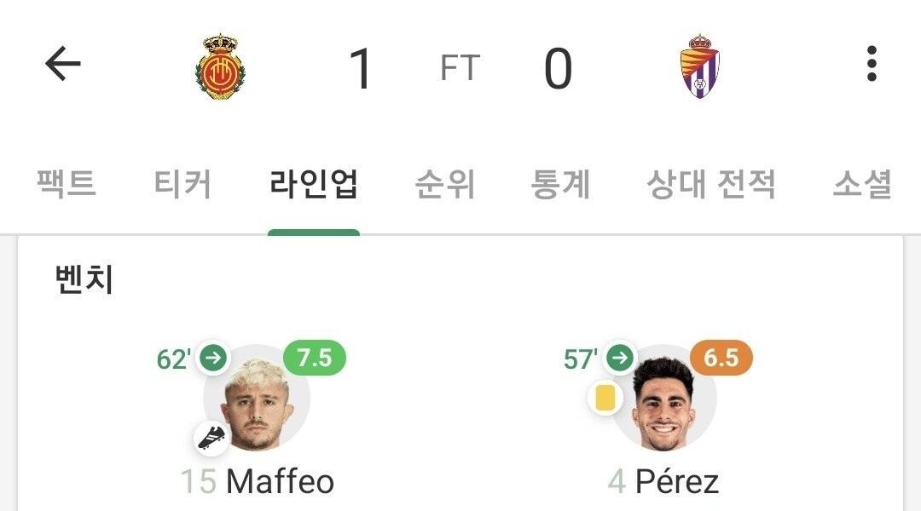Image resolution: width=921 pixels, height=511 pixels.
Task: Open the 순위 standings tab
Action: (444, 185)
